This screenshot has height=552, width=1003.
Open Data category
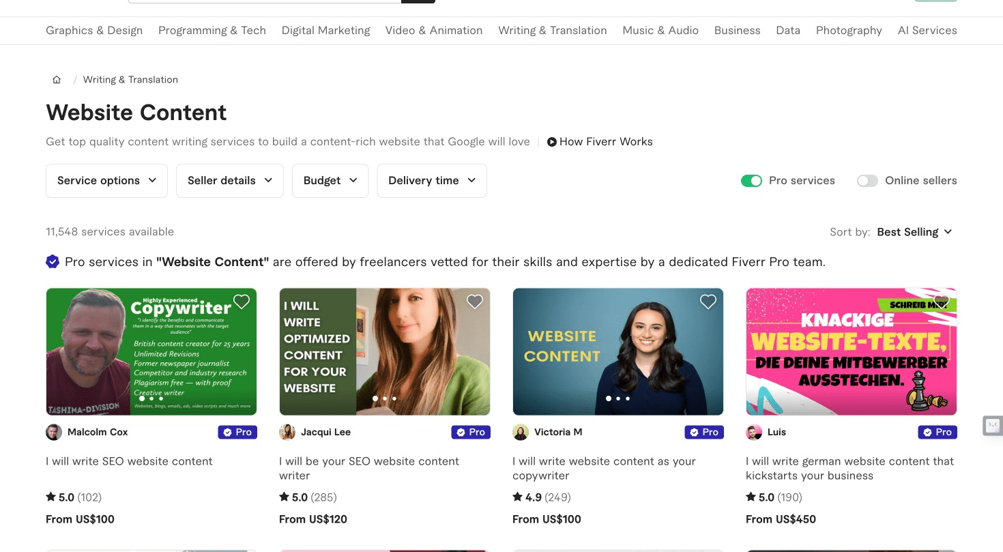click(788, 31)
